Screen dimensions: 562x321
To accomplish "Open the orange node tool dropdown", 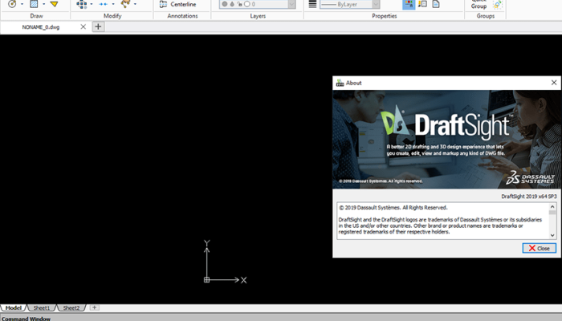I will [135, 4].
